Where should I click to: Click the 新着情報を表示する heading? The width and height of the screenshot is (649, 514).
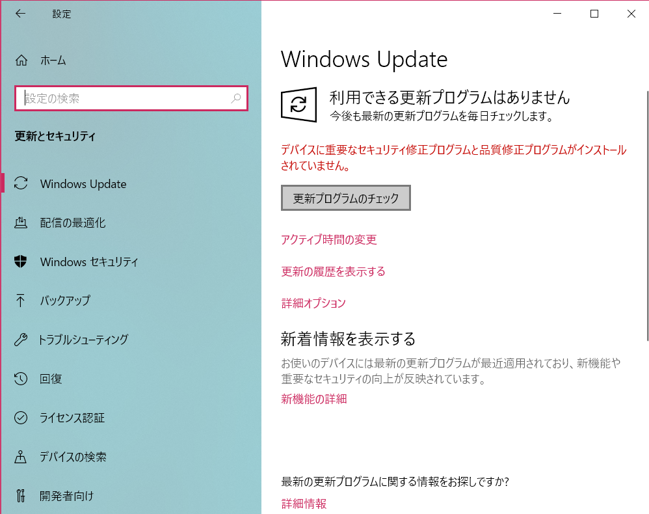tap(348, 339)
